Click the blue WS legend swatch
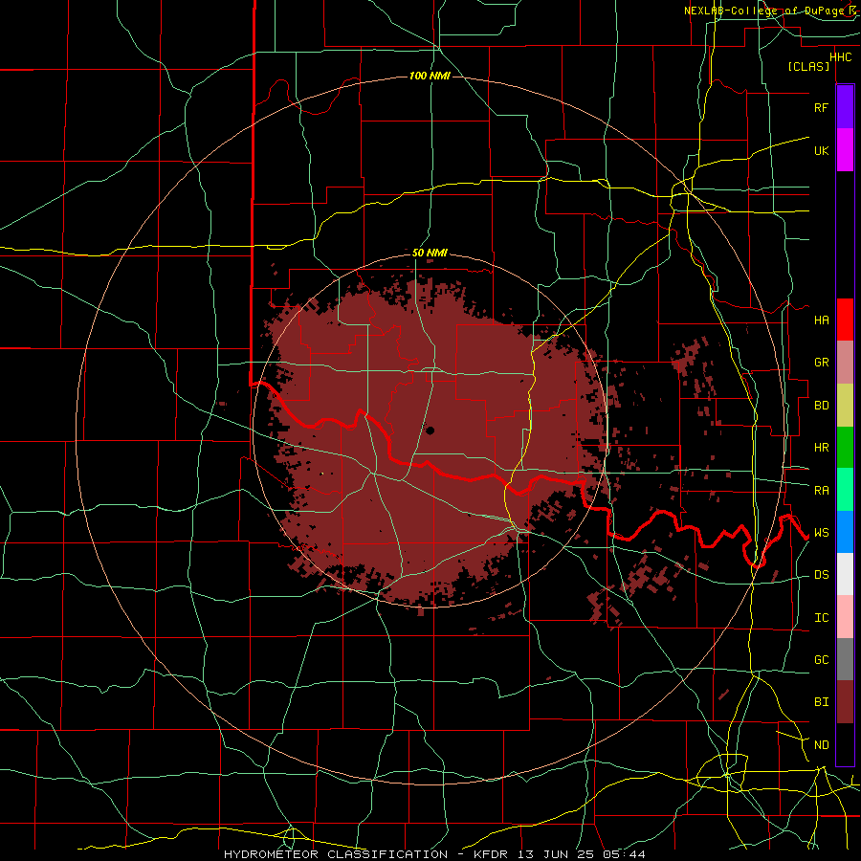 pyautogui.click(x=845, y=532)
